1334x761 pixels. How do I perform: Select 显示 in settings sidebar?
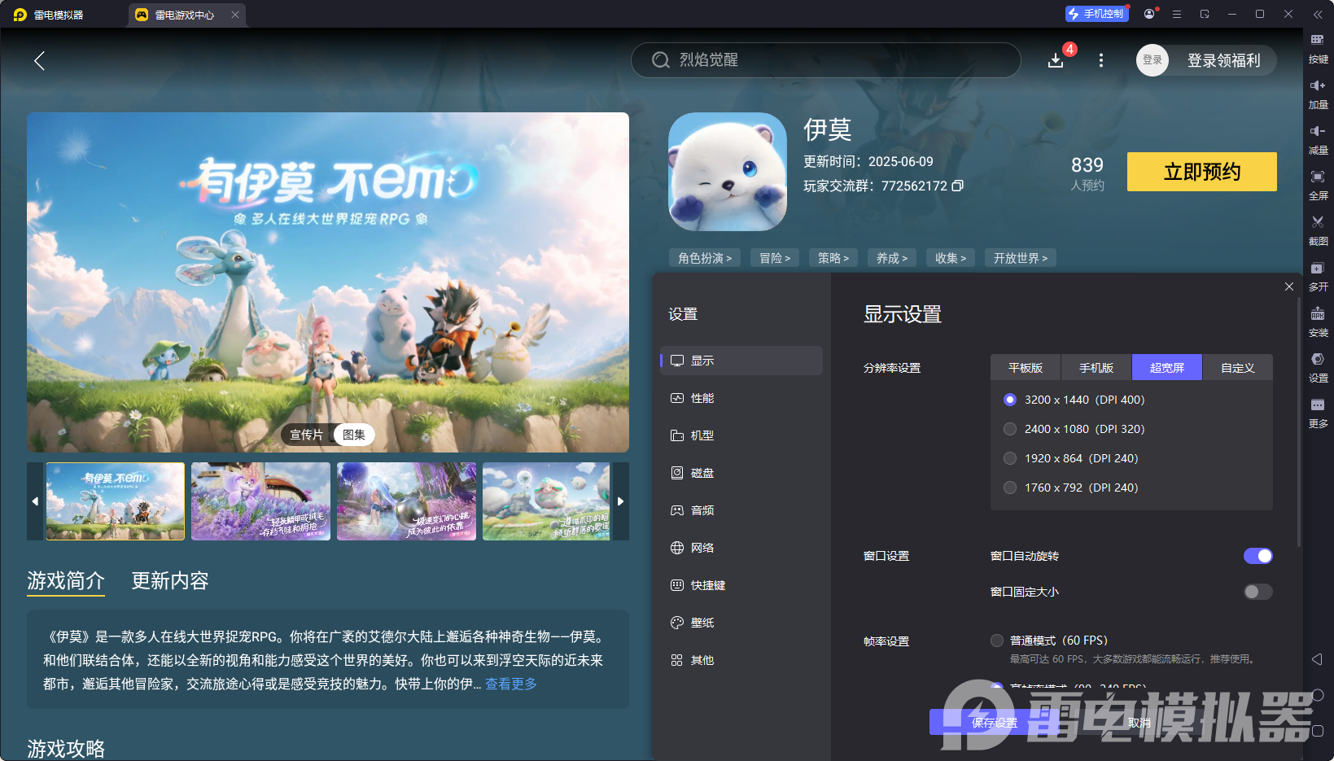pos(741,361)
